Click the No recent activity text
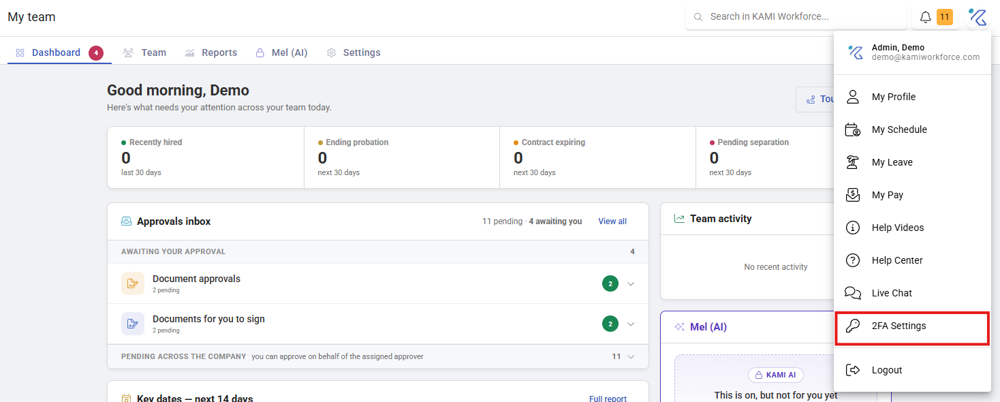 point(776,267)
